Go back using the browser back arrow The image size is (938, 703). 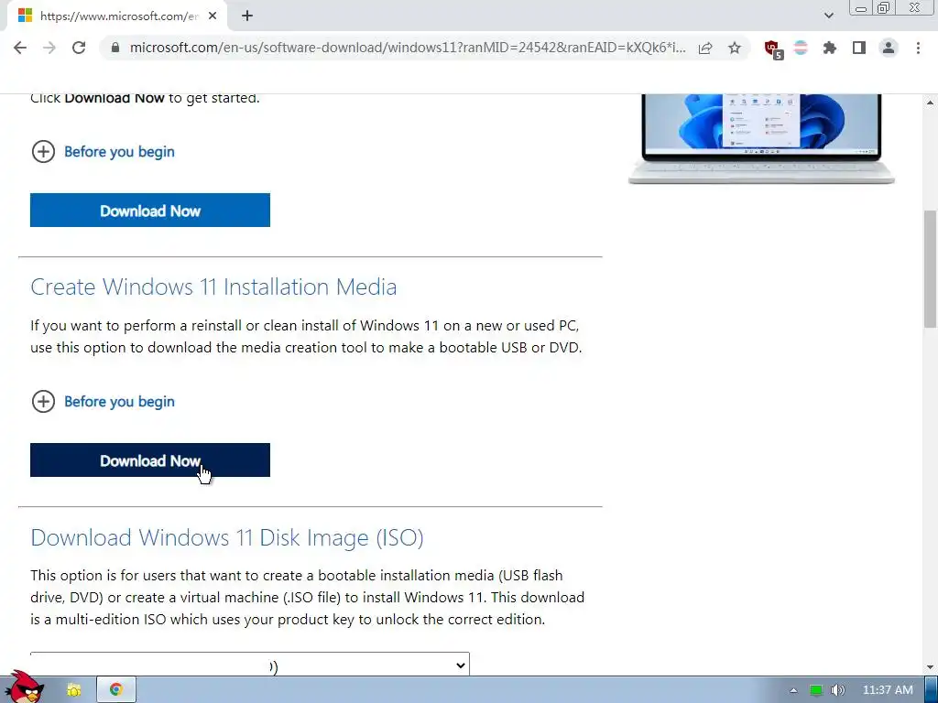pyautogui.click(x=20, y=48)
